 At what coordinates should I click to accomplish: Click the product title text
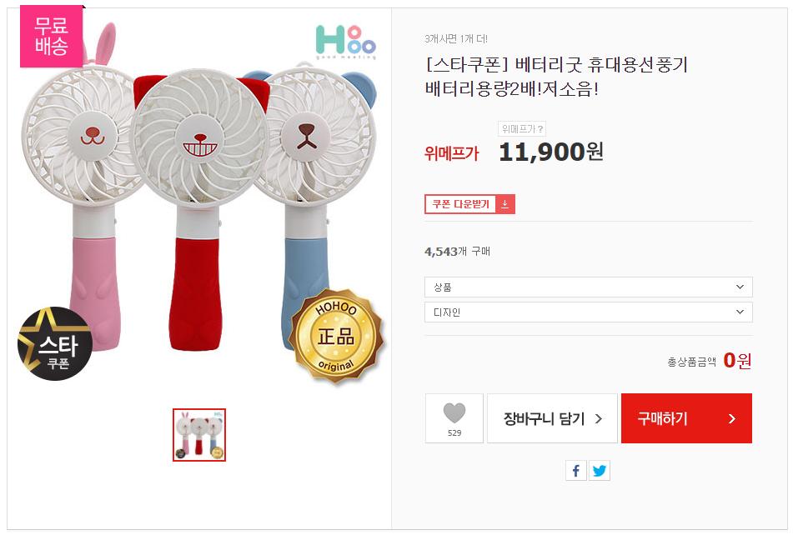tap(556, 77)
